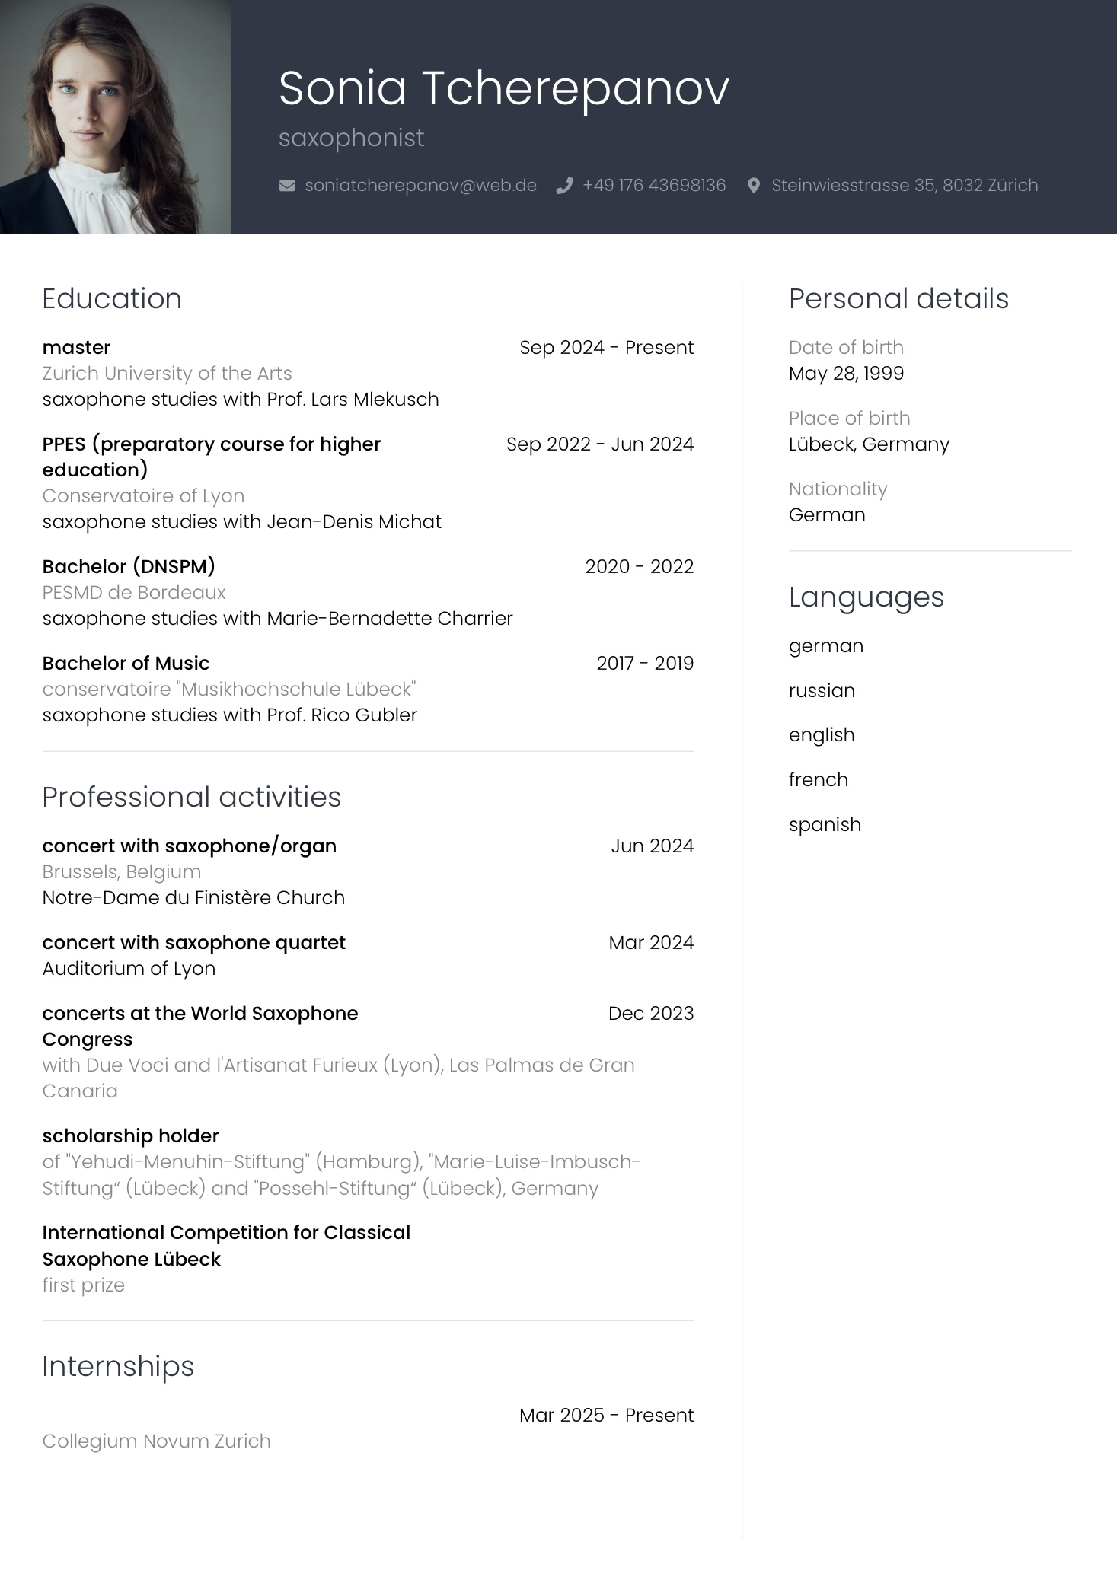The height and width of the screenshot is (1583, 1117).
Task: Click the phone number +49 176 43698136
Action: 654,186
